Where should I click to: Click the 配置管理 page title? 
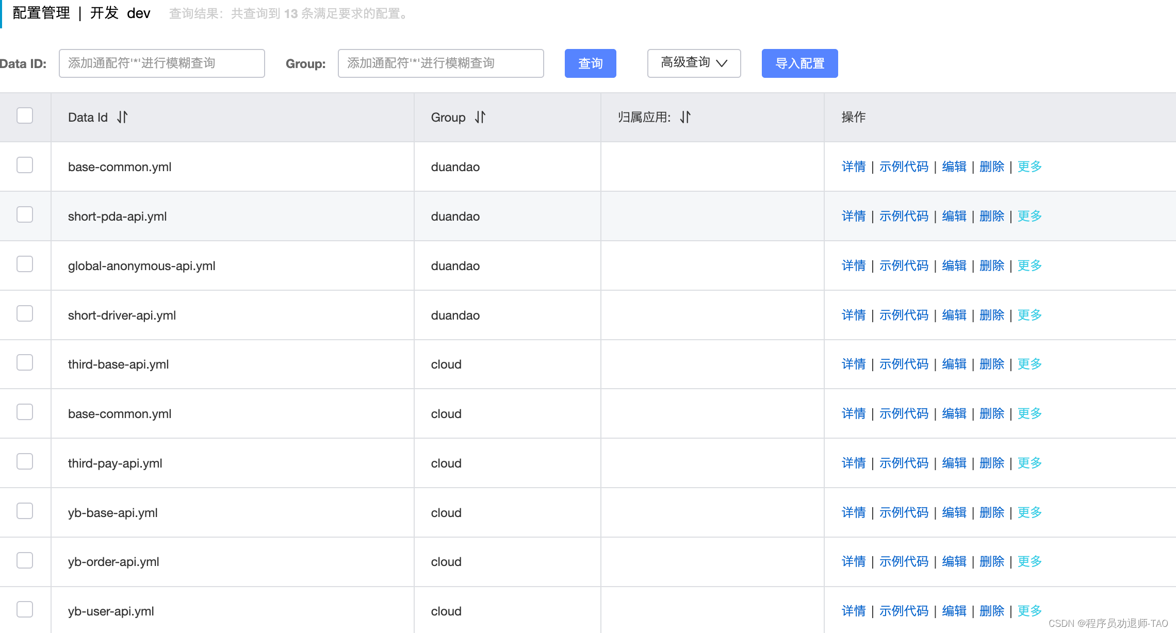coord(41,13)
